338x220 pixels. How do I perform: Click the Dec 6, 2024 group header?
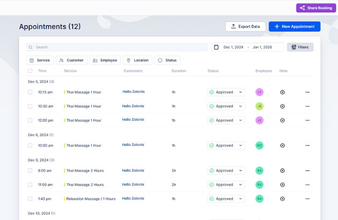41,135
